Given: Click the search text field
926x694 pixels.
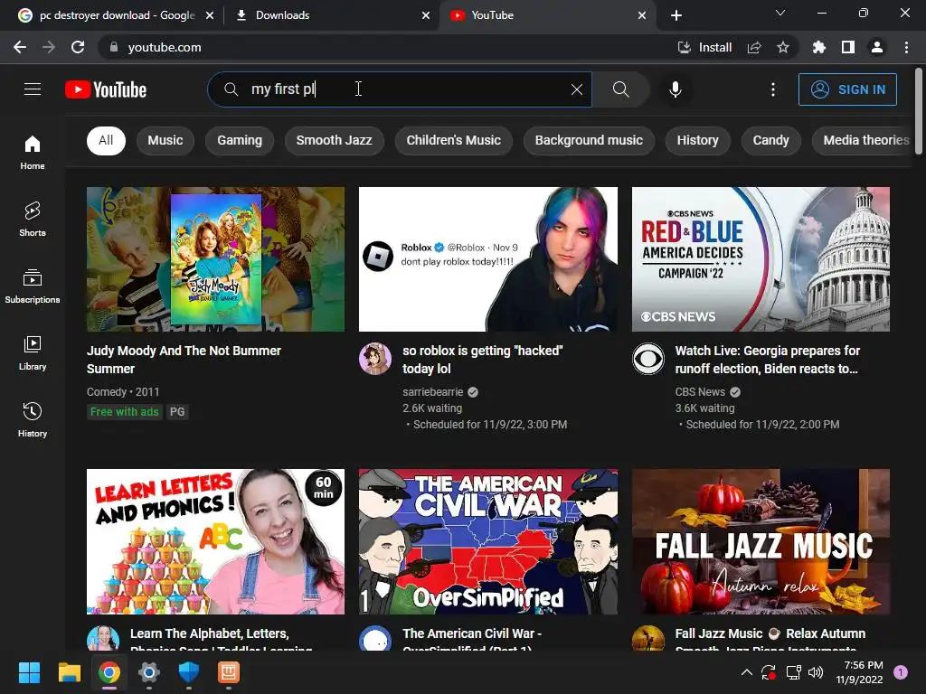Looking at the screenshot, I should 399,89.
